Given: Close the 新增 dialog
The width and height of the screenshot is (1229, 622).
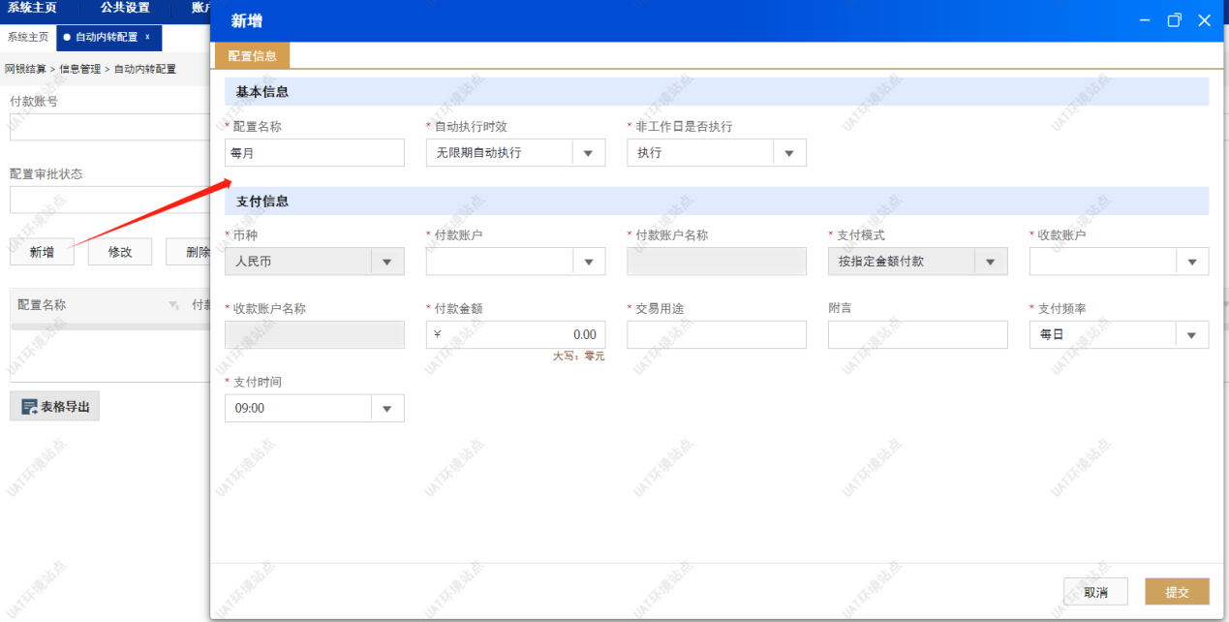Looking at the screenshot, I should click(1205, 20).
